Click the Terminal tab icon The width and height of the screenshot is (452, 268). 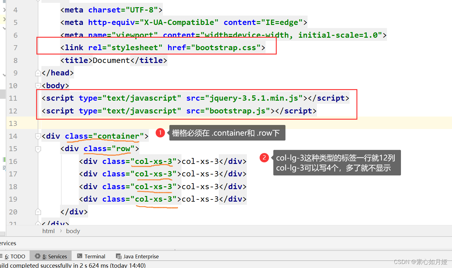pyautogui.click(x=80, y=256)
